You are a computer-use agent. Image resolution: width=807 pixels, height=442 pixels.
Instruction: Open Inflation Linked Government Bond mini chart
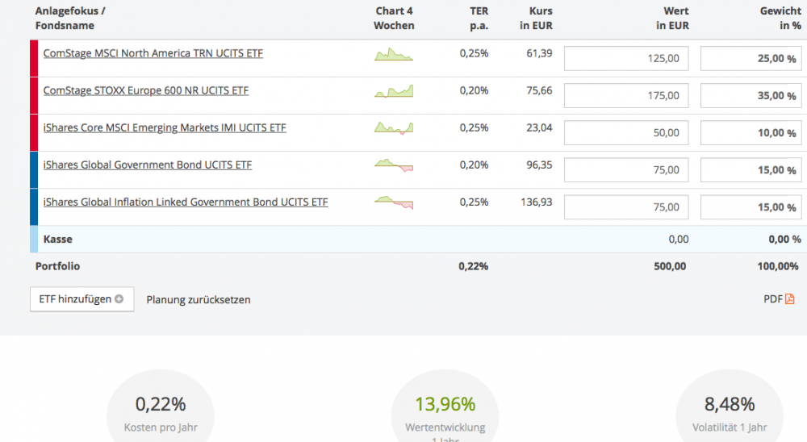(x=393, y=202)
